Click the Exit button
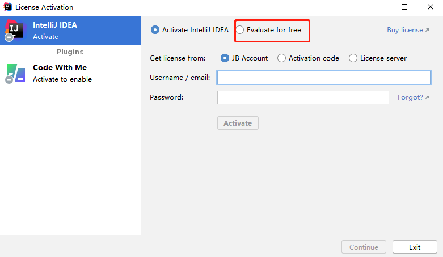 415,247
